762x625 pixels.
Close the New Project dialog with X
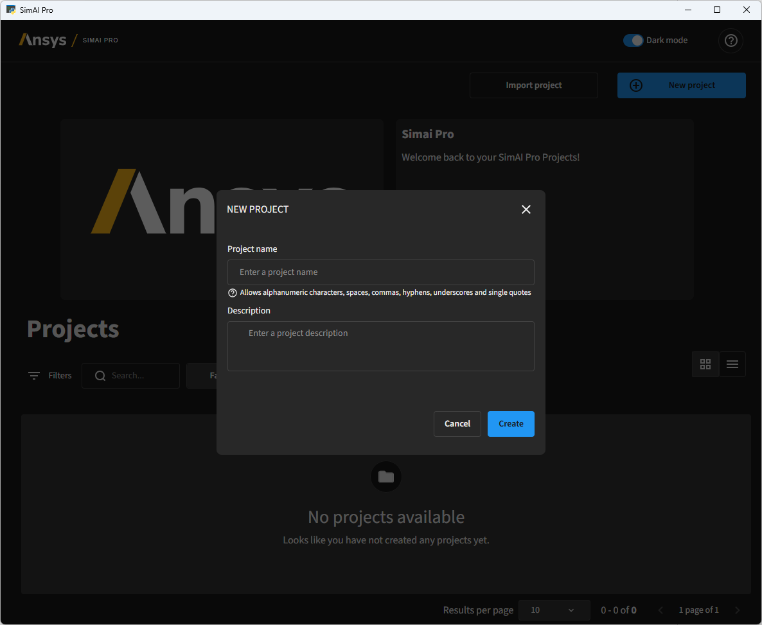[x=526, y=209]
